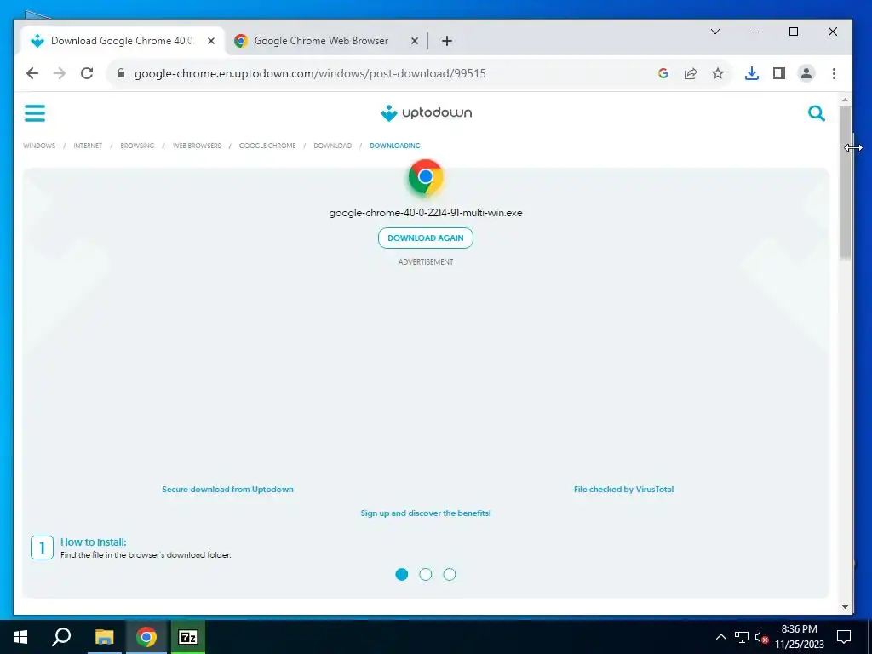Click the BROWSING breadcrumb

tap(137, 146)
